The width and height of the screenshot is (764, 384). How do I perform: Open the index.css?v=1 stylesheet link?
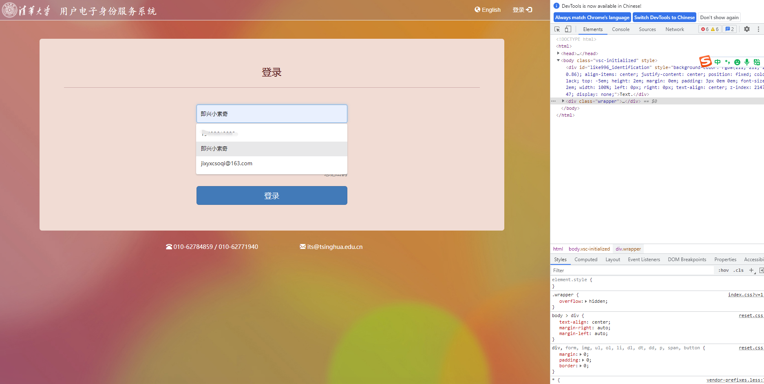pyautogui.click(x=745, y=294)
